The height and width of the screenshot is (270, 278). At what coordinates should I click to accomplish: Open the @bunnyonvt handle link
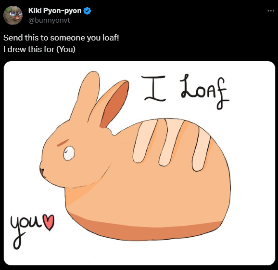click(x=49, y=20)
